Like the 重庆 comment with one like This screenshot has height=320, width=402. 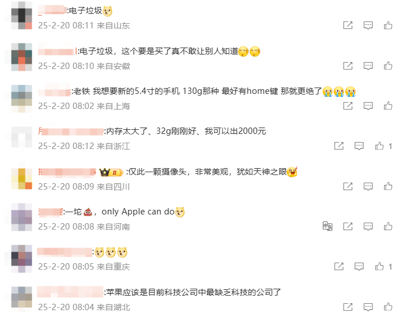(x=379, y=267)
